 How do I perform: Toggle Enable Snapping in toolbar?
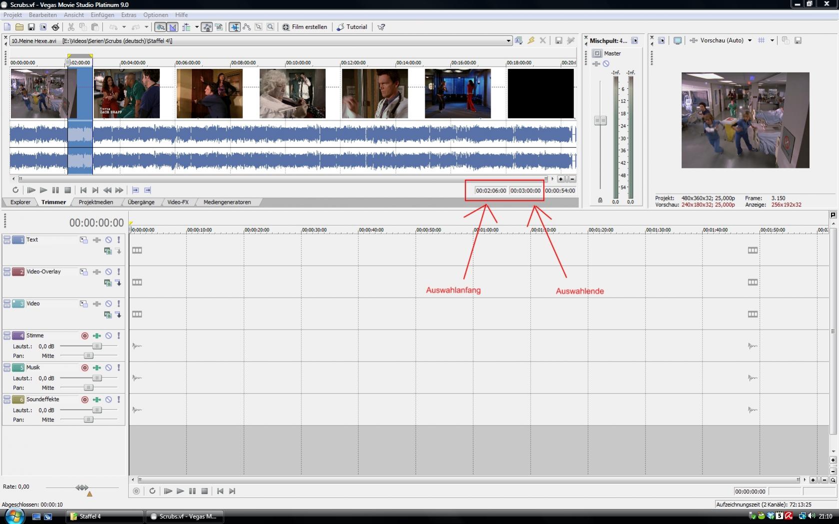pos(160,27)
